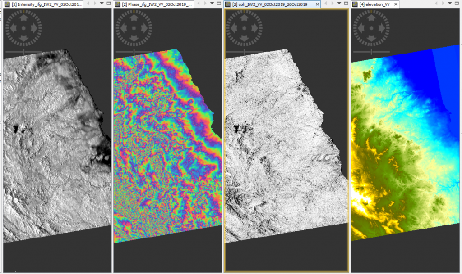Pan up in the coh_IW2_VV coherence view
This screenshot has width=462, height=274.
(244, 18)
